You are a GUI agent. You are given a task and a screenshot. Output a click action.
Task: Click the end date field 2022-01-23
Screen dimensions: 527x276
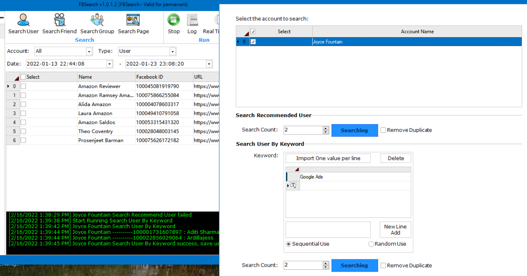tap(166, 64)
